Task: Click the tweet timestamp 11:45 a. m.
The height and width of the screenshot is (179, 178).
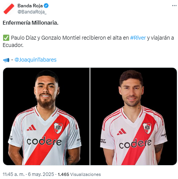Action: pos(14,174)
